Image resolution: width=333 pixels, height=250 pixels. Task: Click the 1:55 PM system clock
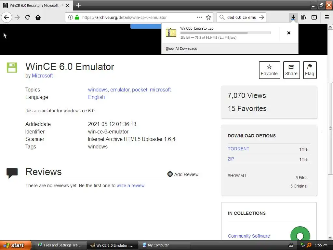321,245
